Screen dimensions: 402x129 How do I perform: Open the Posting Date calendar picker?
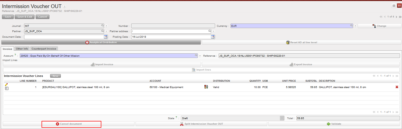213,37
